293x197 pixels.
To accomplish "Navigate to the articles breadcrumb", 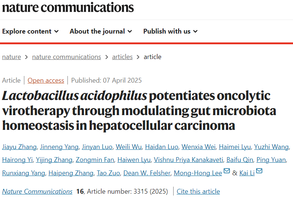I will click(x=122, y=57).
